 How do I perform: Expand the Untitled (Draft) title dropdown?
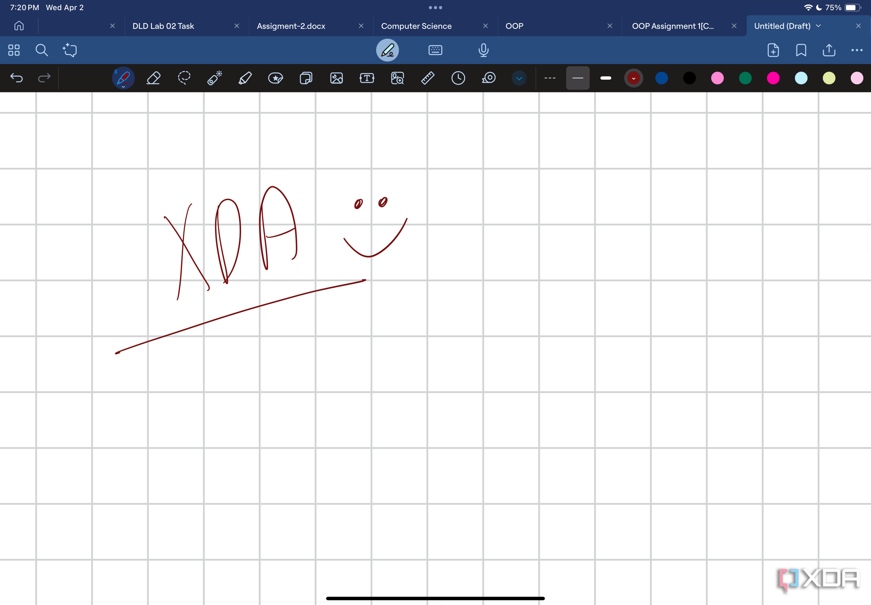tap(818, 26)
